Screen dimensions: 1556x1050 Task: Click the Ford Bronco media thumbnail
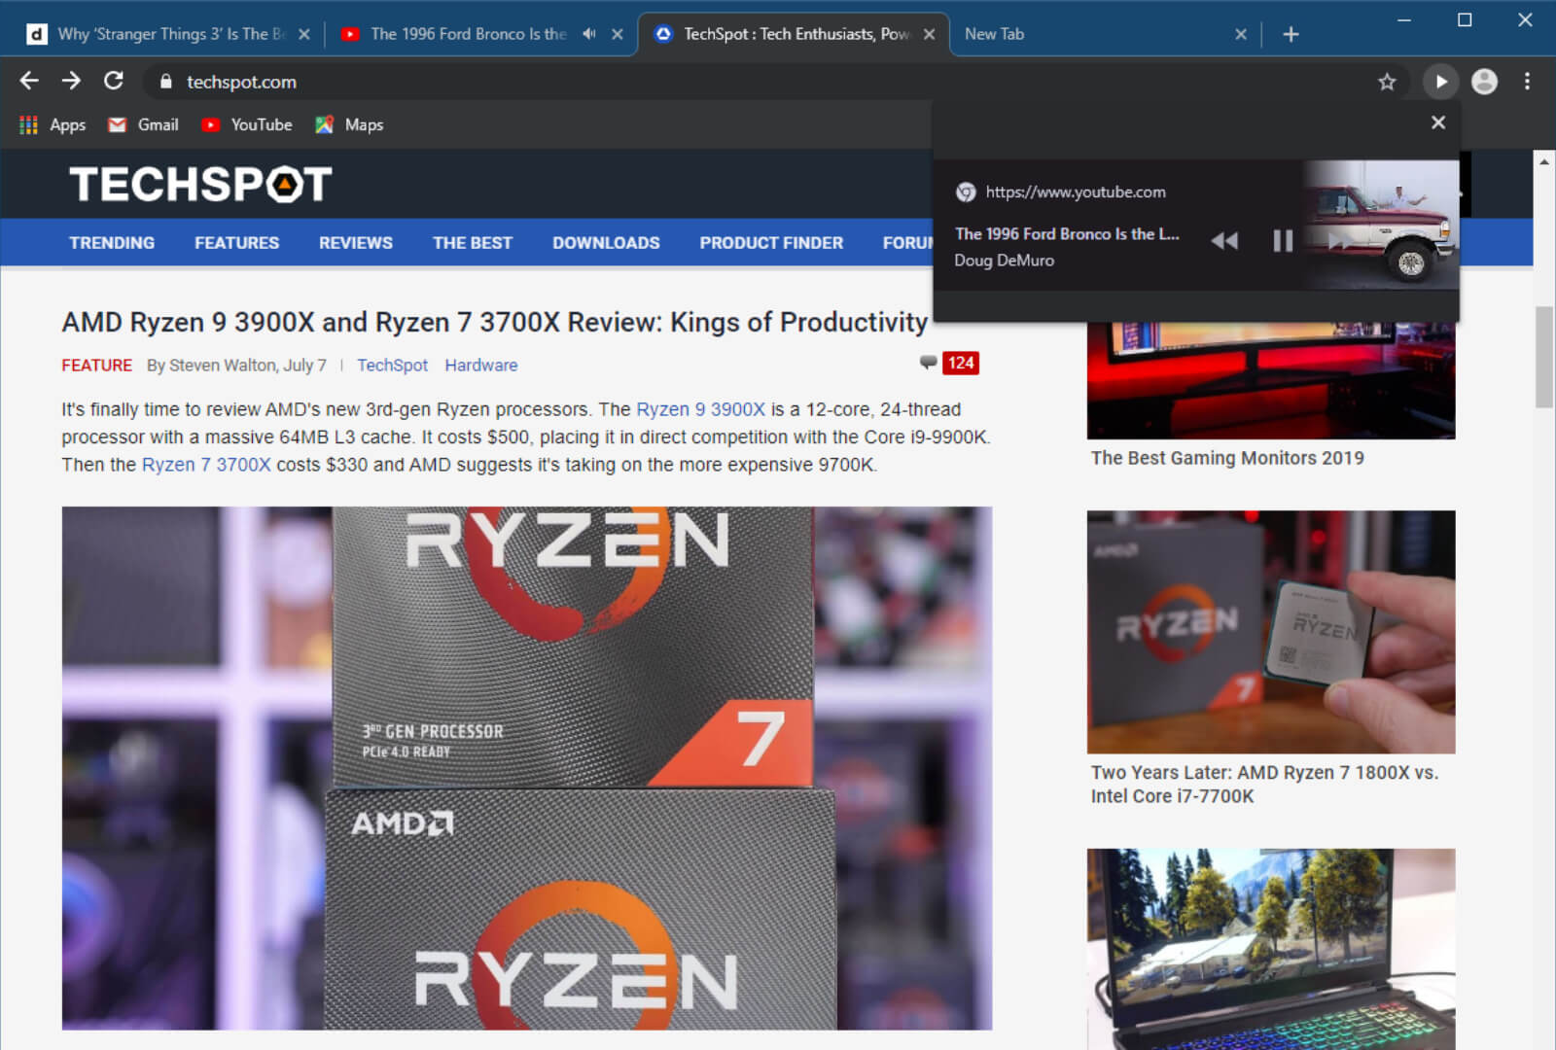[1381, 226]
